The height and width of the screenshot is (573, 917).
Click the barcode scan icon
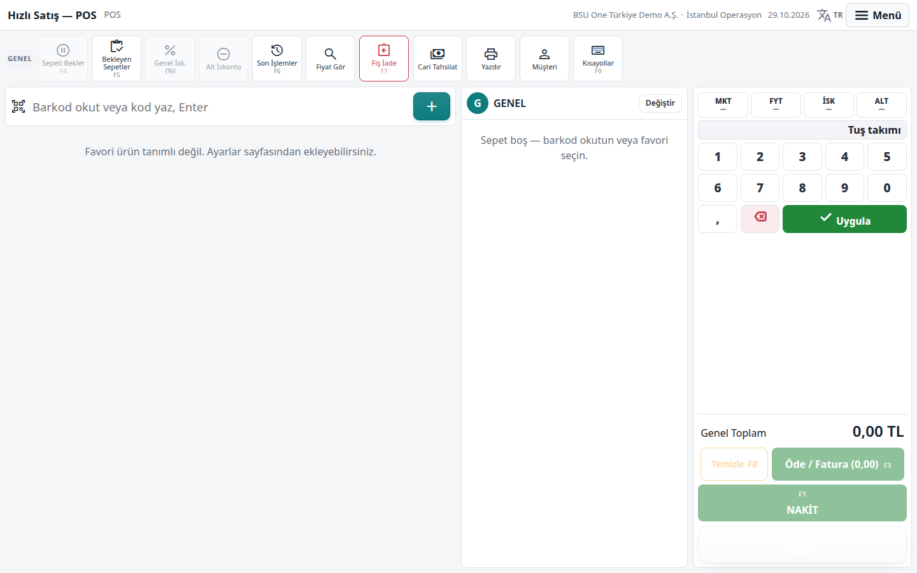18,106
